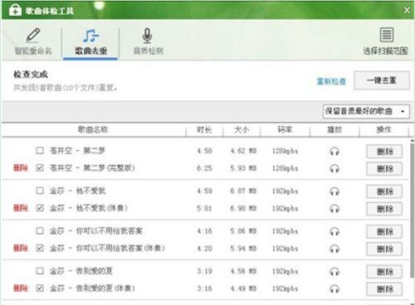
Task: Tick checkbox for 金莎 - 他不爱我
Action: (x=40, y=191)
